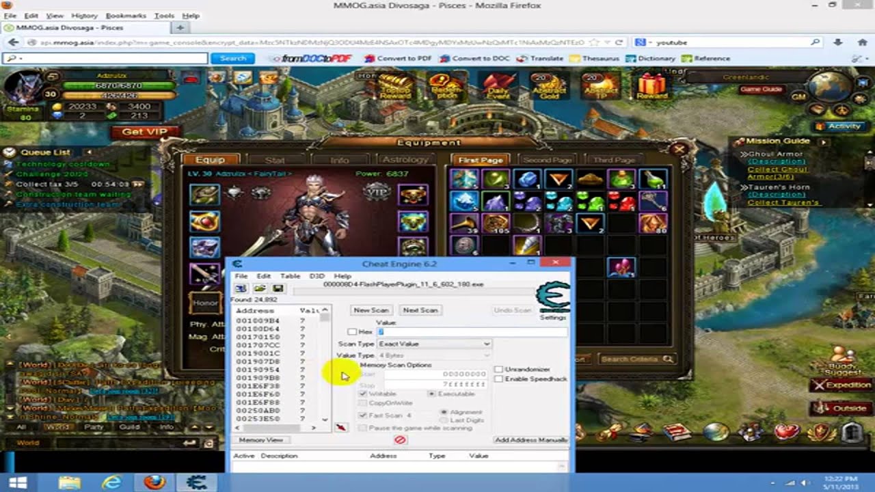Click Add Address Manually button
Viewport: 875px width, 492px height.
coord(531,440)
